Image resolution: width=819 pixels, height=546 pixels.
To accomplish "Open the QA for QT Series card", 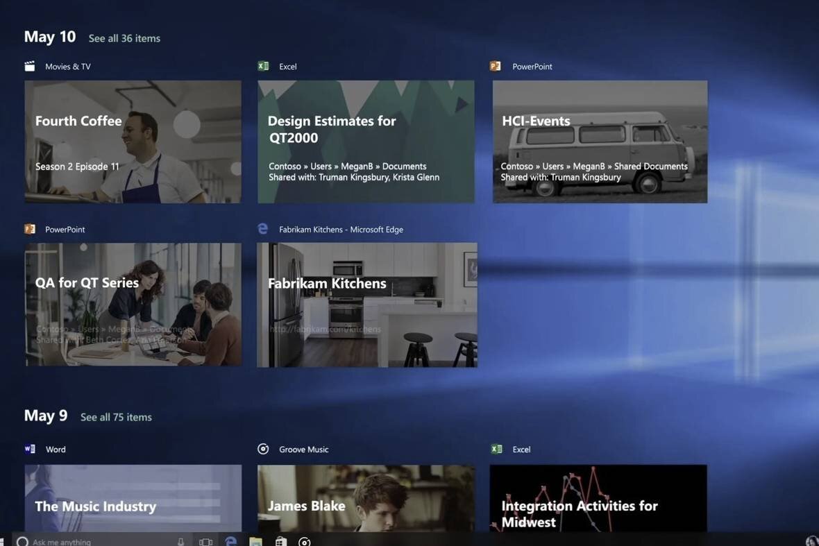I will click(133, 305).
